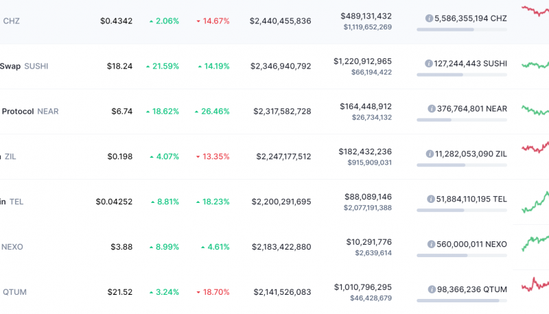The image size is (549, 314).
Task: Click the TEL volume $88,089,146
Action: pos(369,197)
